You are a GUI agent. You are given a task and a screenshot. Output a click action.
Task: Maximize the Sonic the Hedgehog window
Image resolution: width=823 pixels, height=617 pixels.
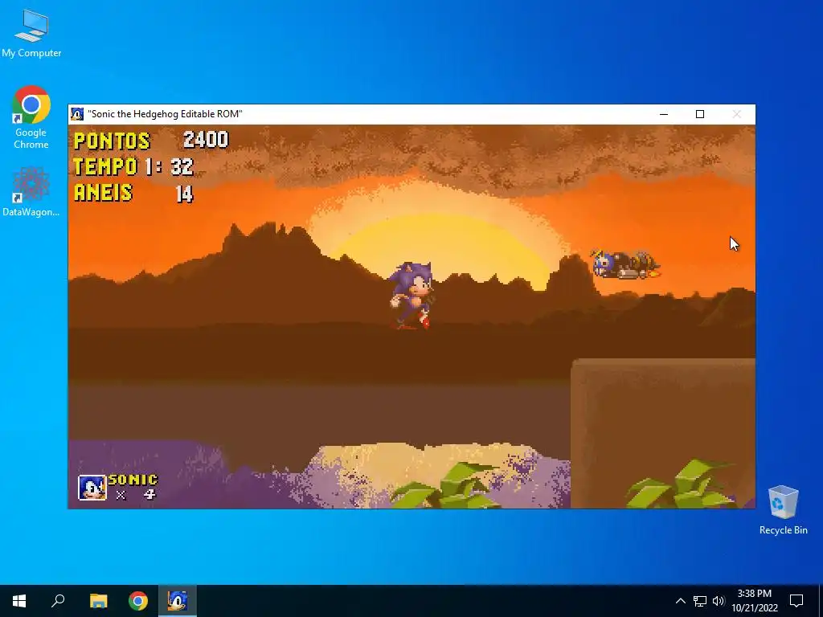coord(700,114)
